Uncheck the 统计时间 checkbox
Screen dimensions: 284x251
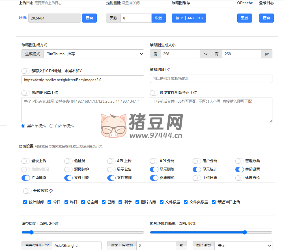point(25,202)
